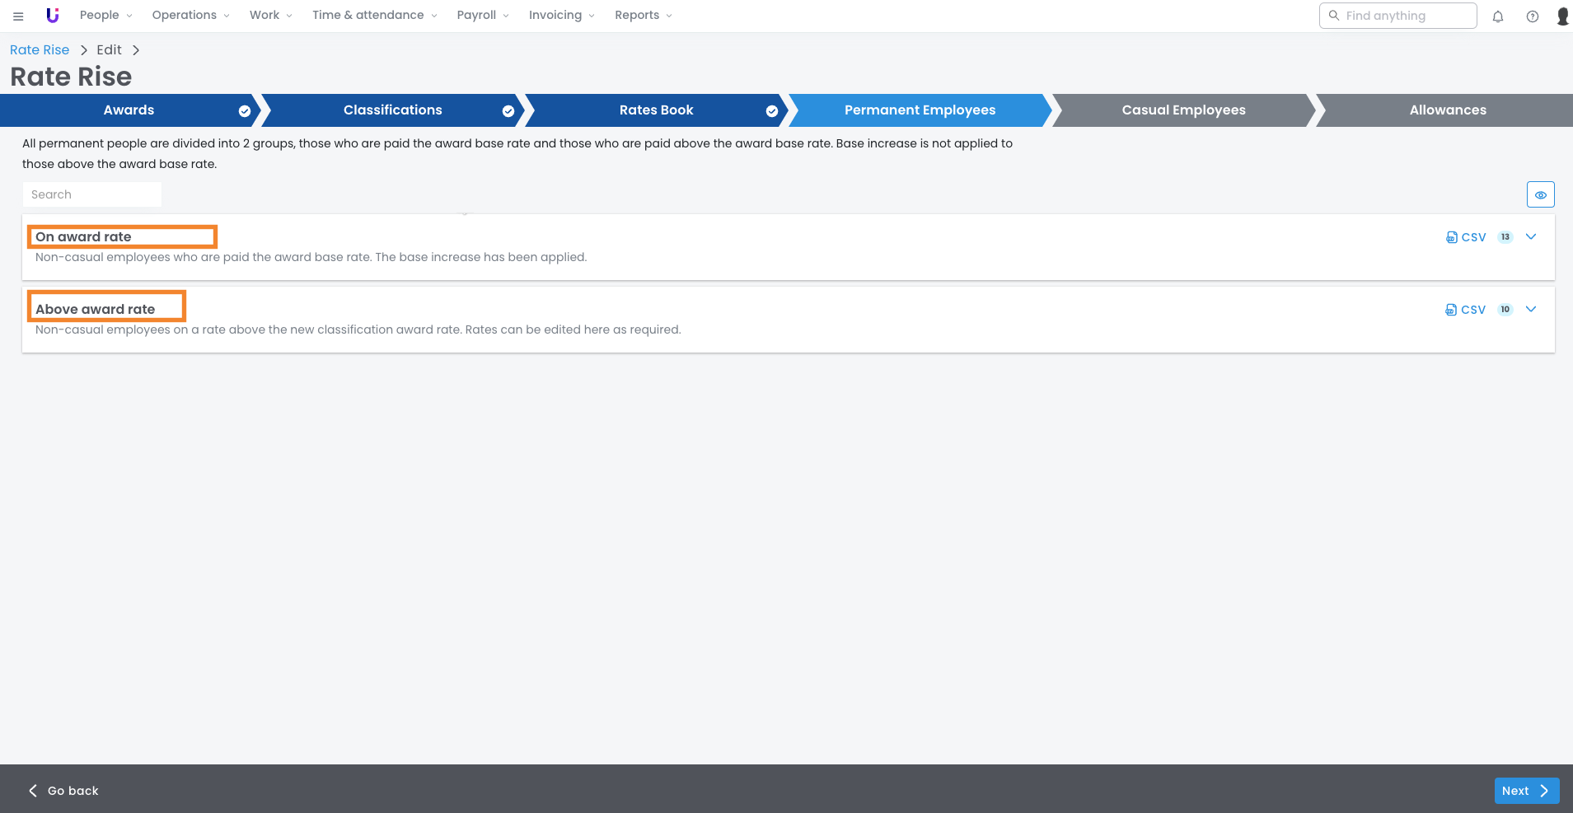Image resolution: width=1573 pixels, height=813 pixels.
Task: Click Go back in the footer
Action: [64, 791]
